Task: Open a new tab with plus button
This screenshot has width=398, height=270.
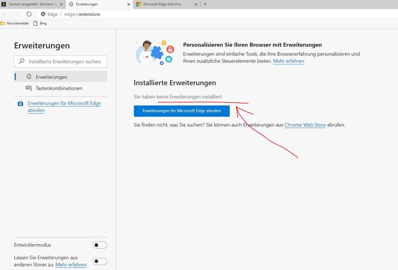Action: [205, 4]
